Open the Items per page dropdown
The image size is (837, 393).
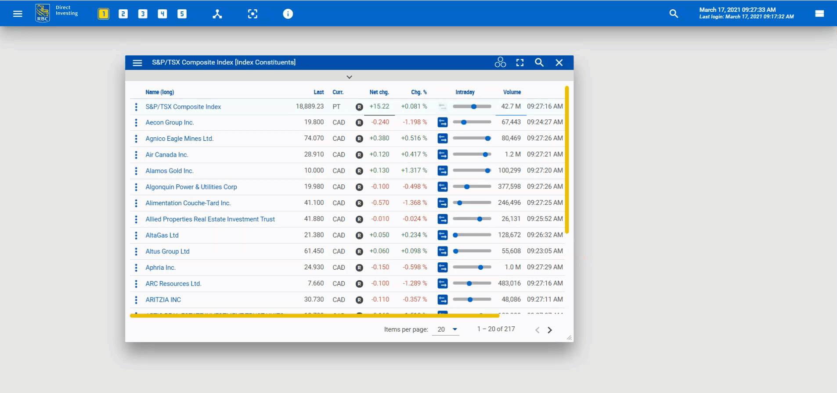click(x=446, y=329)
